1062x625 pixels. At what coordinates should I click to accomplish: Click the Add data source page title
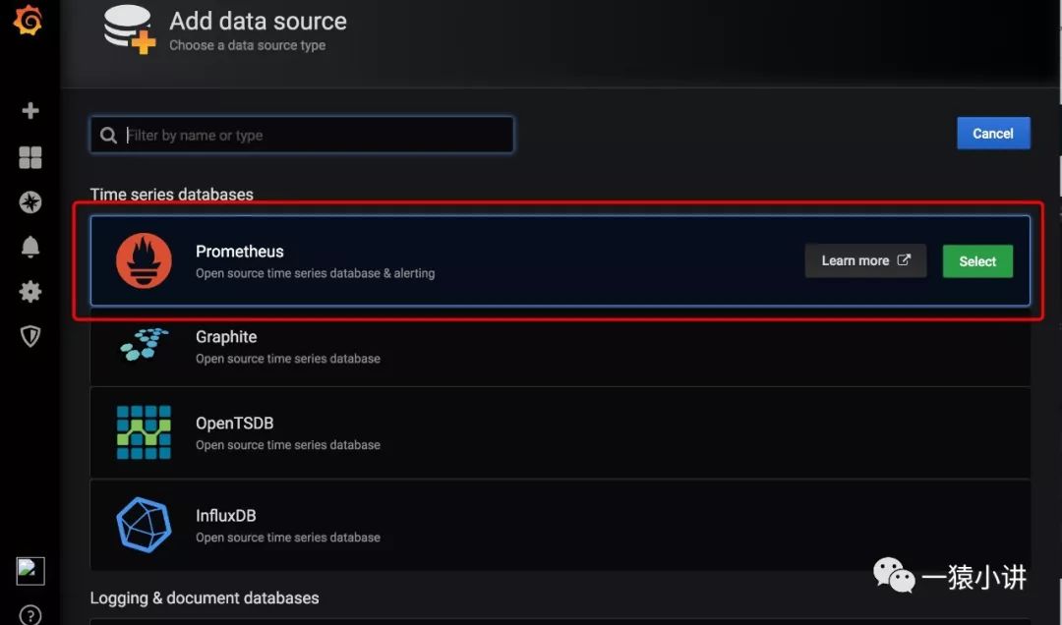click(258, 21)
